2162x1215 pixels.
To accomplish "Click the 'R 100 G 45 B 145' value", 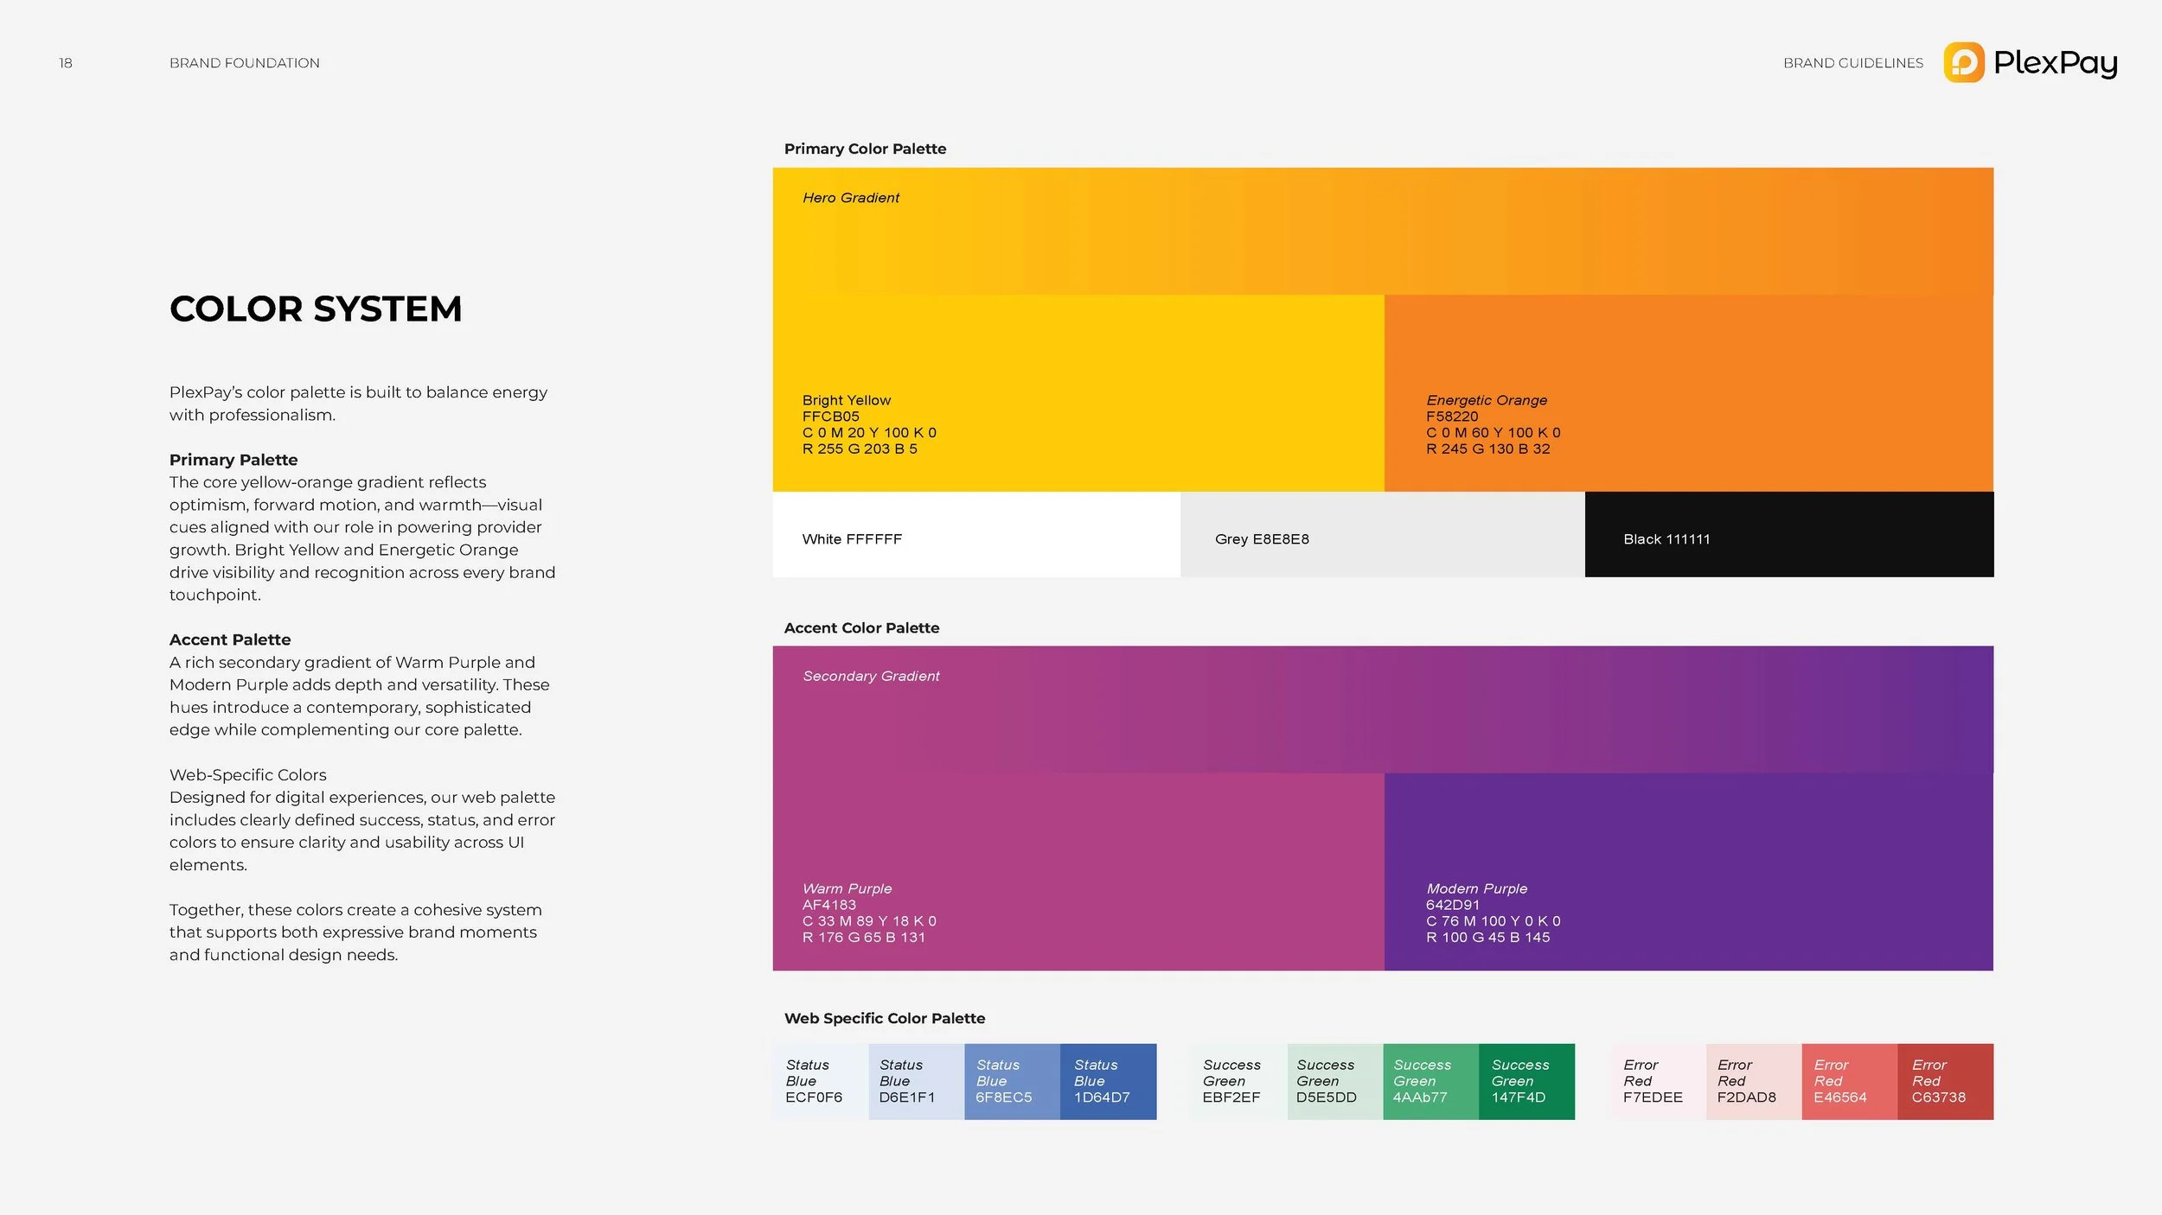I will [1488, 938].
